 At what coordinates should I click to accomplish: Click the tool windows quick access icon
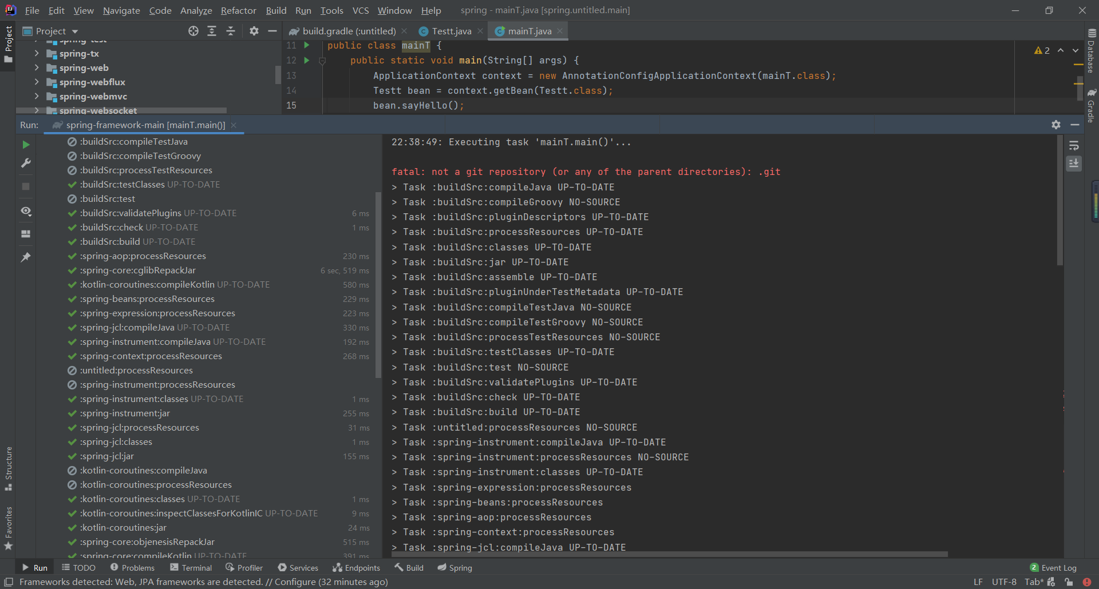[x=9, y=582]
